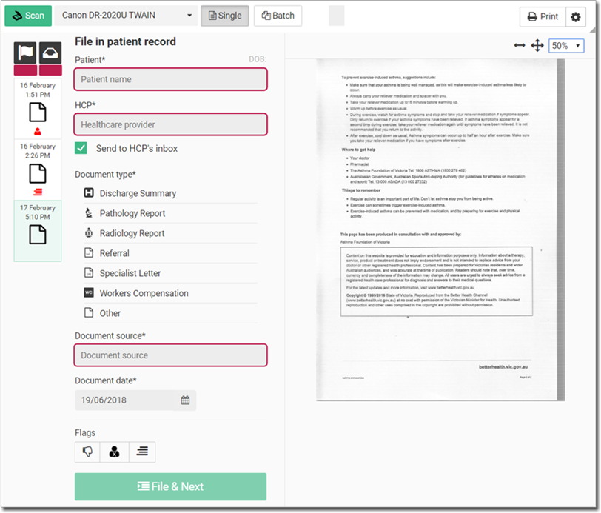Focus the Document source field
The height and width of the screenshot is (513, 601).
(x=170, y=355)
